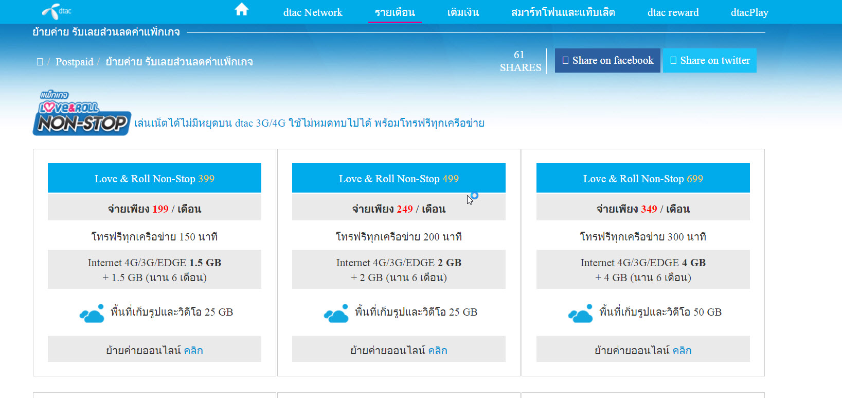Image resolution: width=842 pixels, height=398 pixels.
Task: Open the เติมเงิน menu item
Action: click(463, 12)
